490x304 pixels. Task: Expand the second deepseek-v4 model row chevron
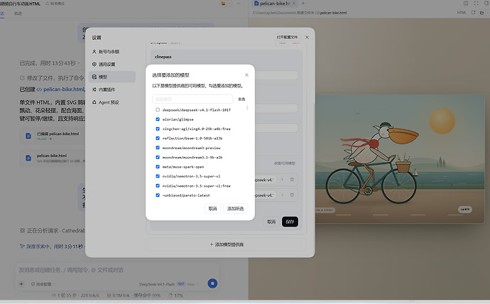282,195
